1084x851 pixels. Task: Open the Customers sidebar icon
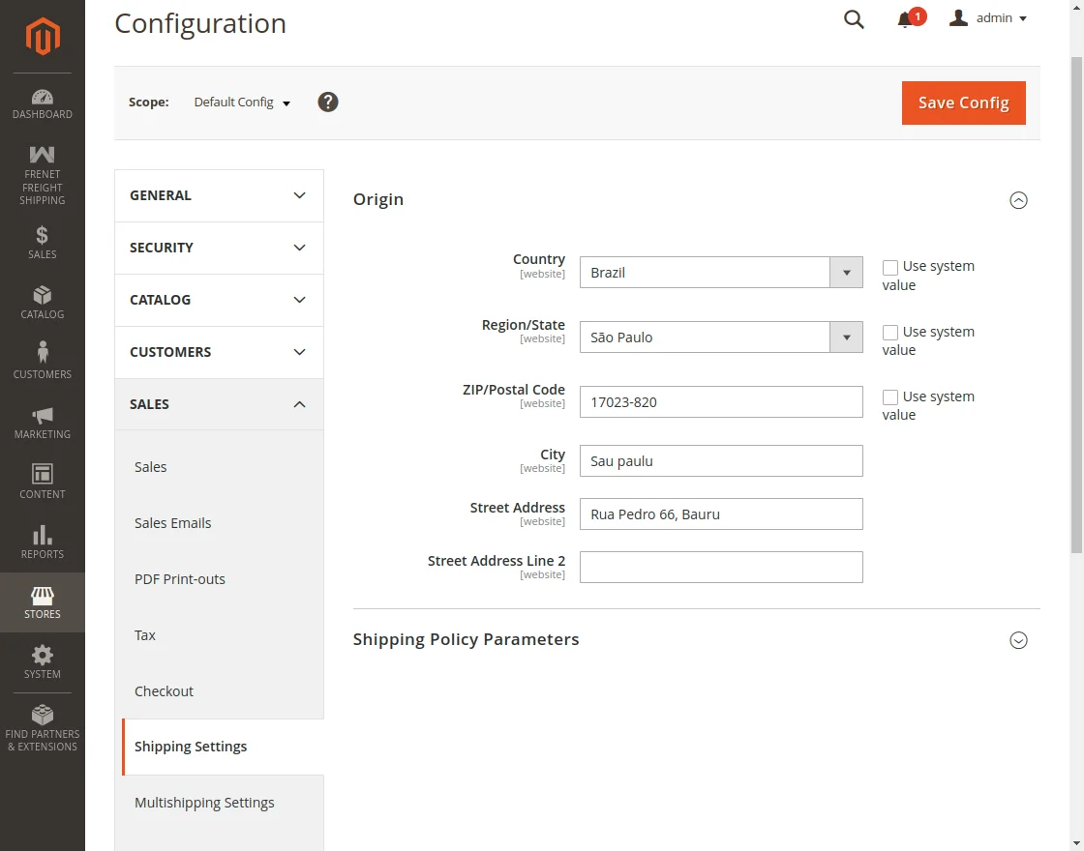pyautogui.click(x=42, y=358)
